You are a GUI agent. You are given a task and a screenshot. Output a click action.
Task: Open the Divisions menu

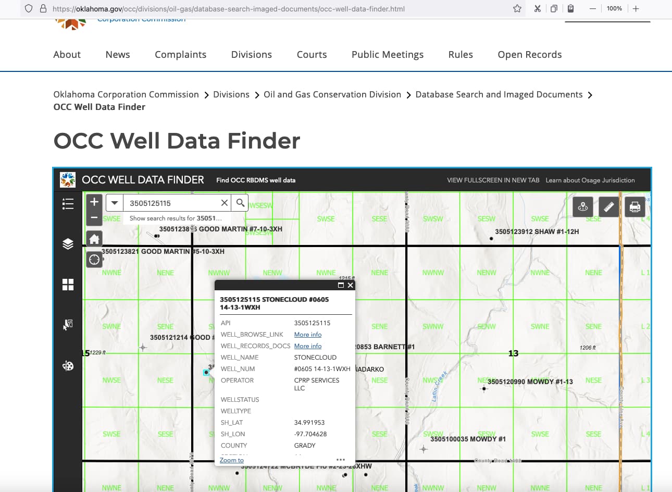click(252, 55)
